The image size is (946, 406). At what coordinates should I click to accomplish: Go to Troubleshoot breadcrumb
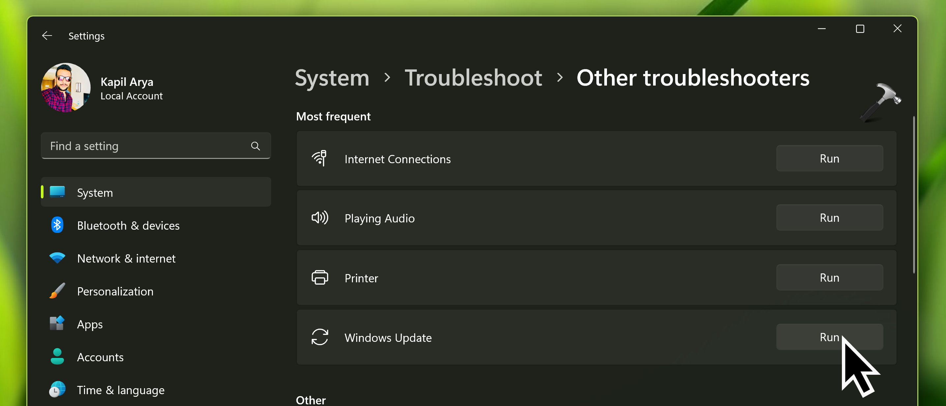[473, 78]
